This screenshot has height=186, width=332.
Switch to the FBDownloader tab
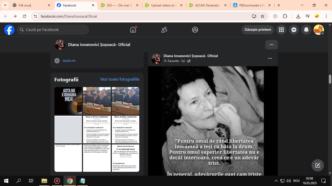pos(252,5)
